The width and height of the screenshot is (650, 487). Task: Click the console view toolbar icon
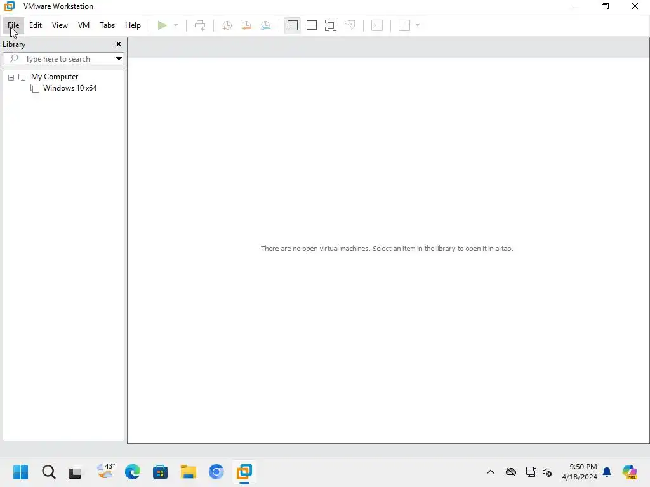[377, 25]
